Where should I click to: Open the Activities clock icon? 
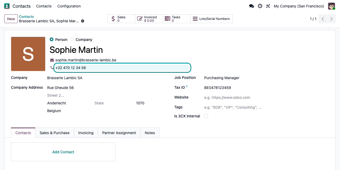coord(260,6)
